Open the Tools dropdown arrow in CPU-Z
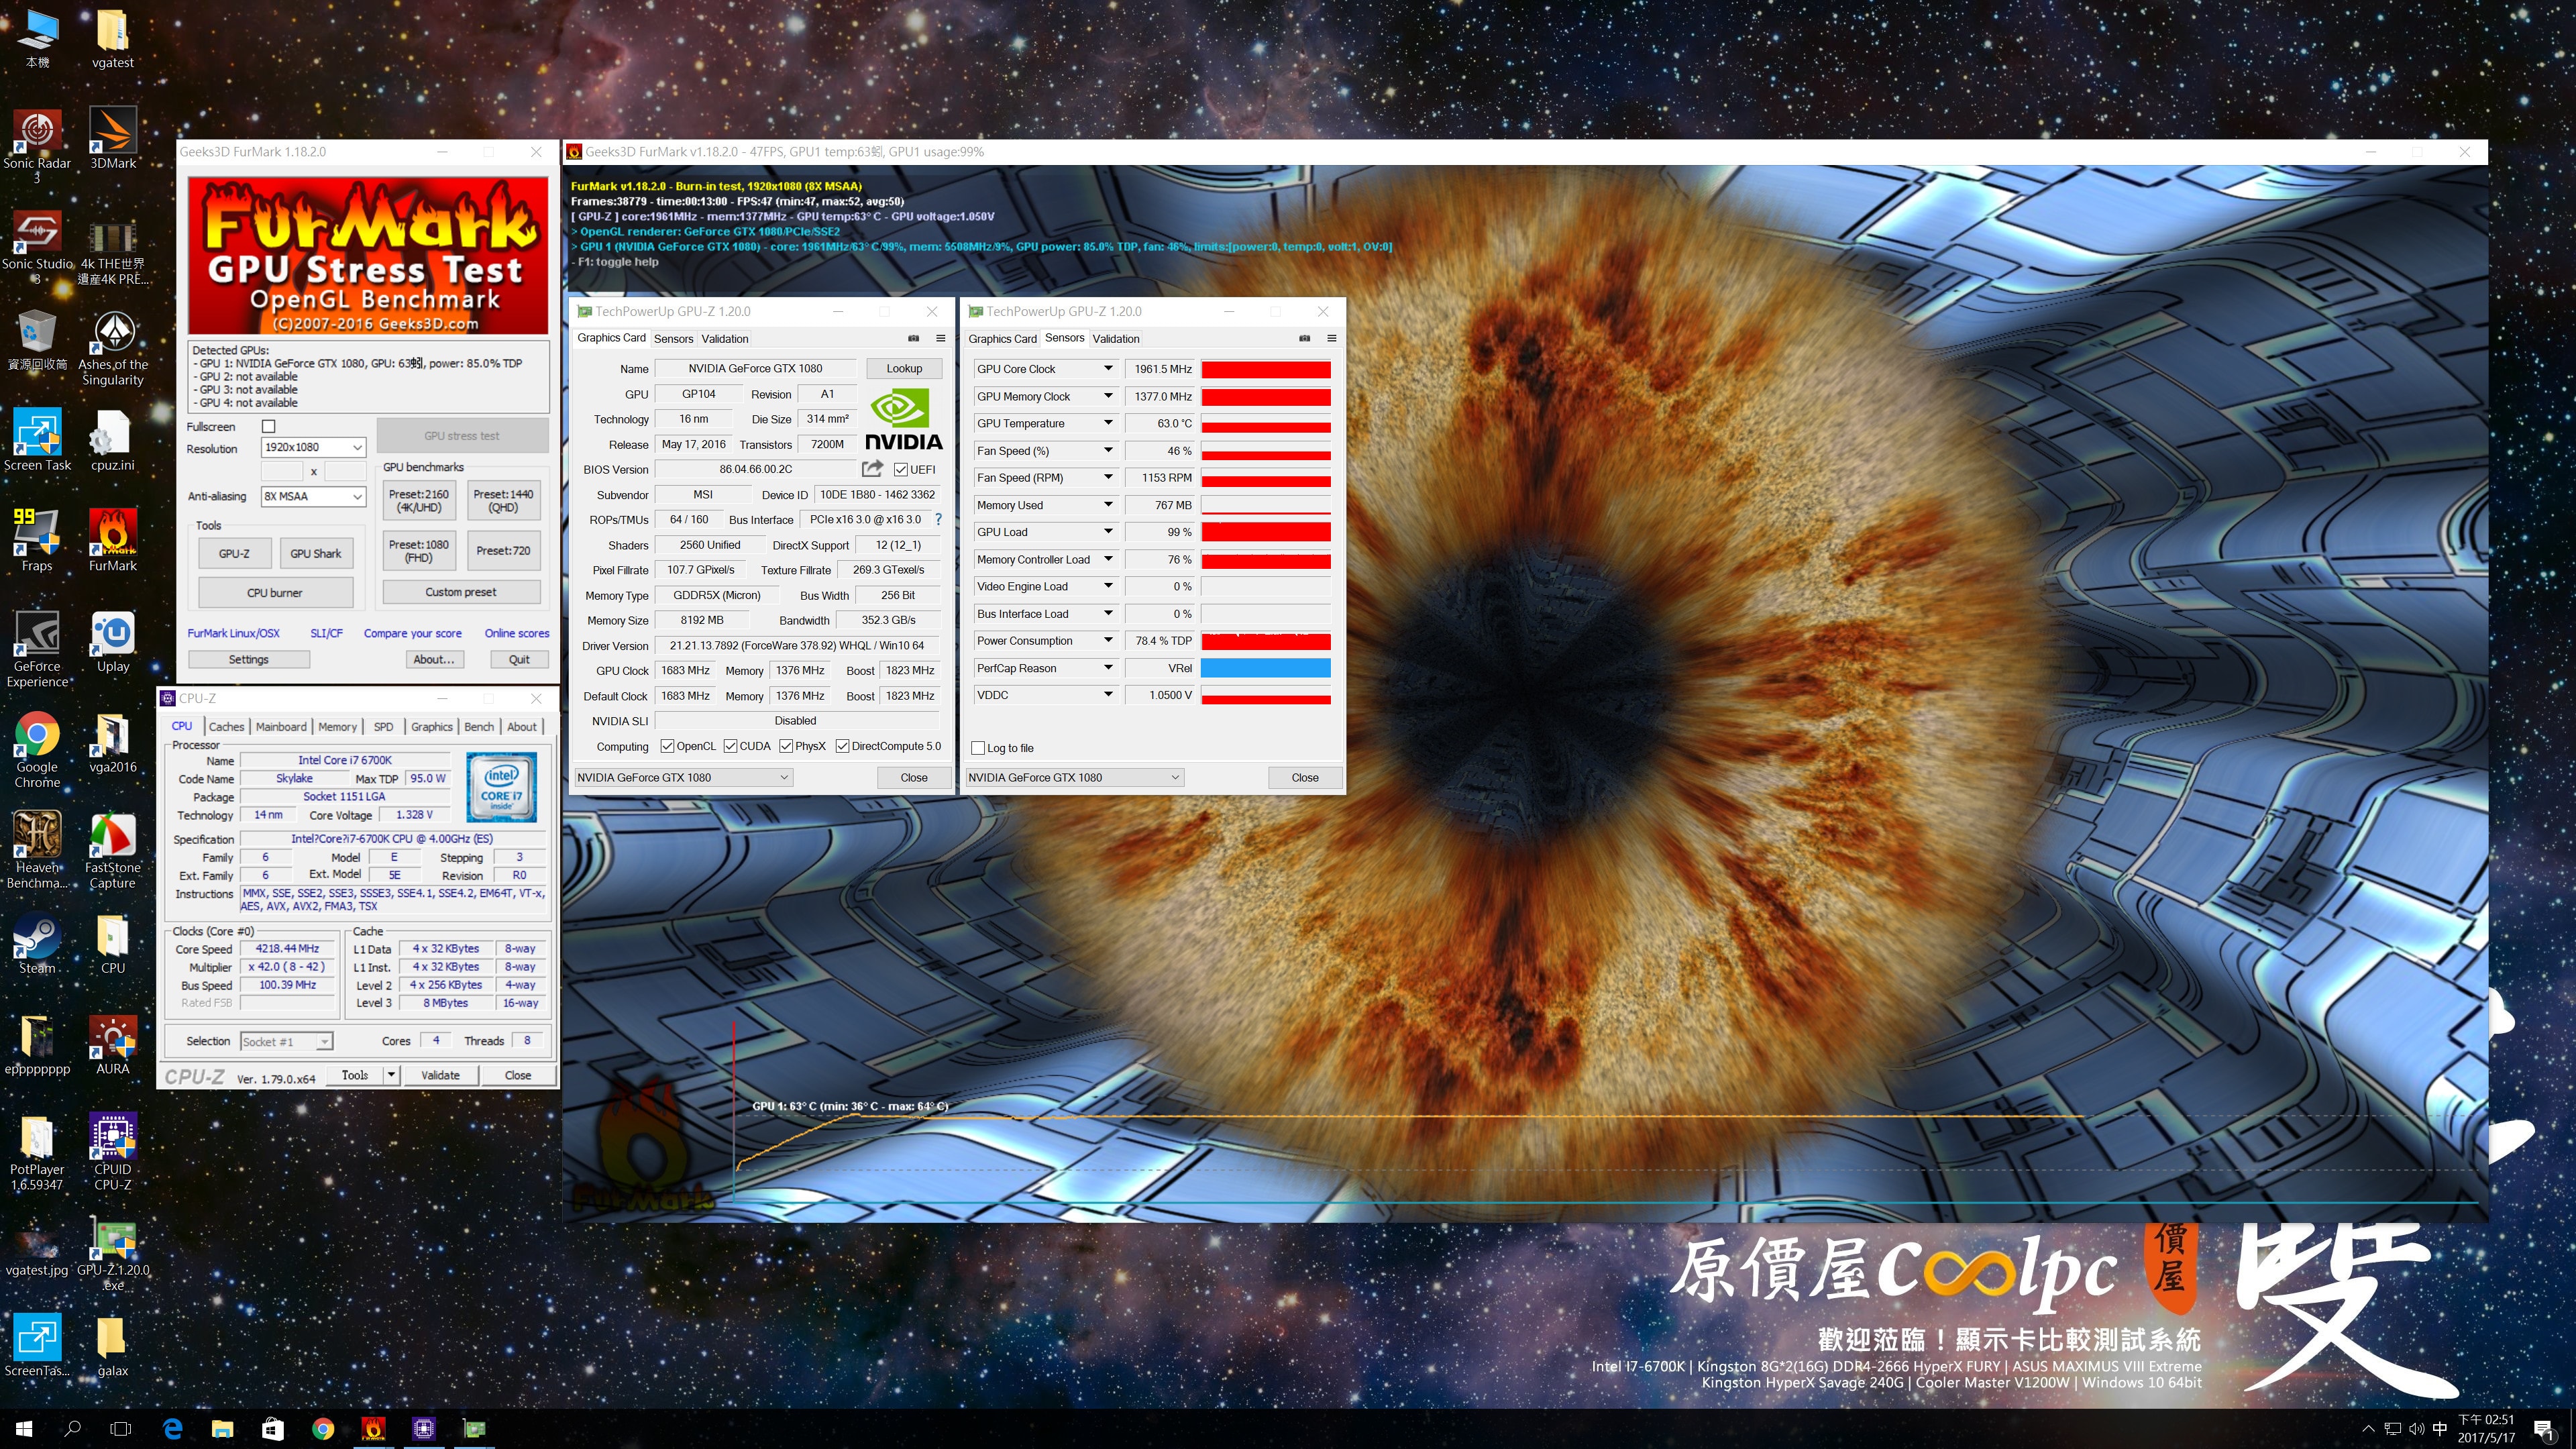The width and height of the screenshot is (2576, 1449). pyautogui.click(x=391, y=1075)
